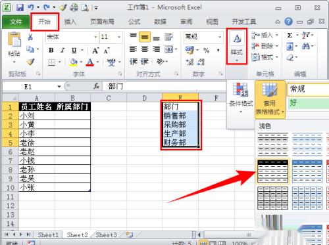The height and width of the screenshot is (245, 329).
Task: Open the Sheet3 worksheet tab
Action: (106, 235)
